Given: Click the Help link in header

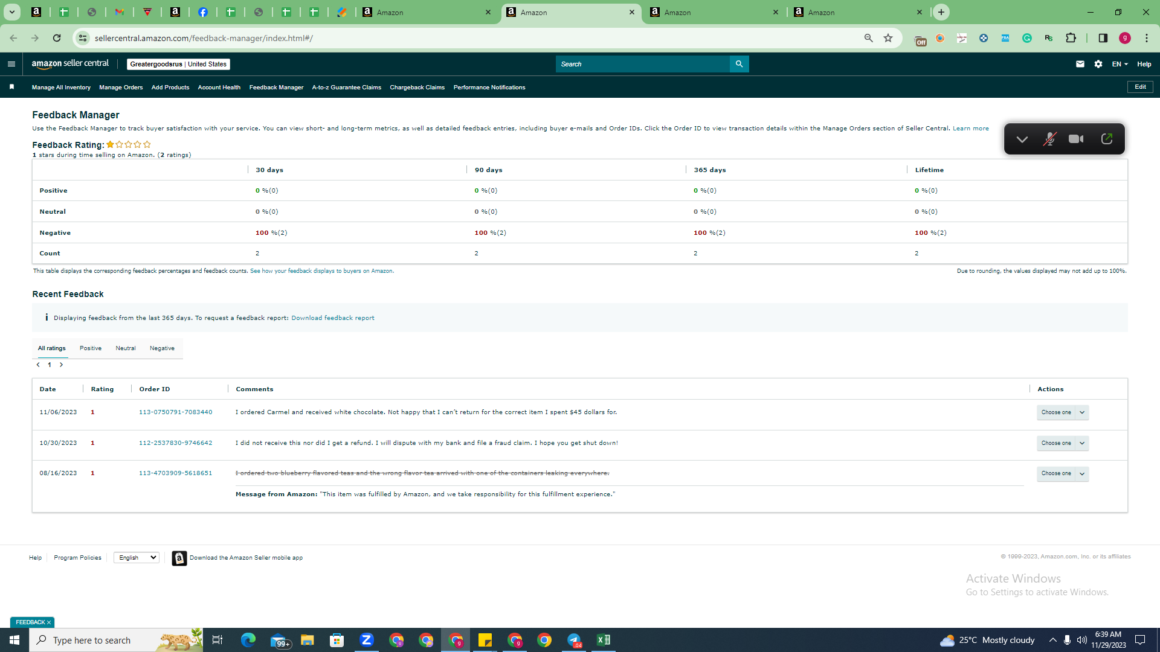Looking at the screenshot, I should pyautogui.click(x=1144, y=64).
